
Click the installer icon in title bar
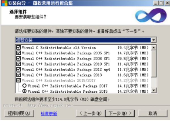5,3
